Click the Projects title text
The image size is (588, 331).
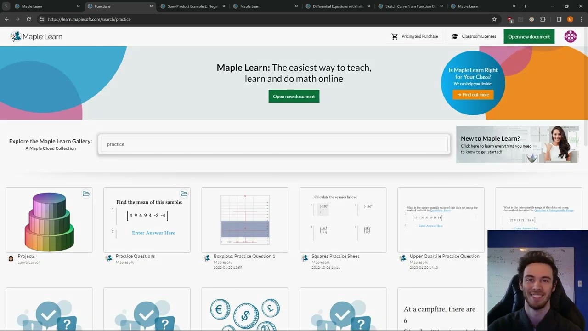point(26,256)
